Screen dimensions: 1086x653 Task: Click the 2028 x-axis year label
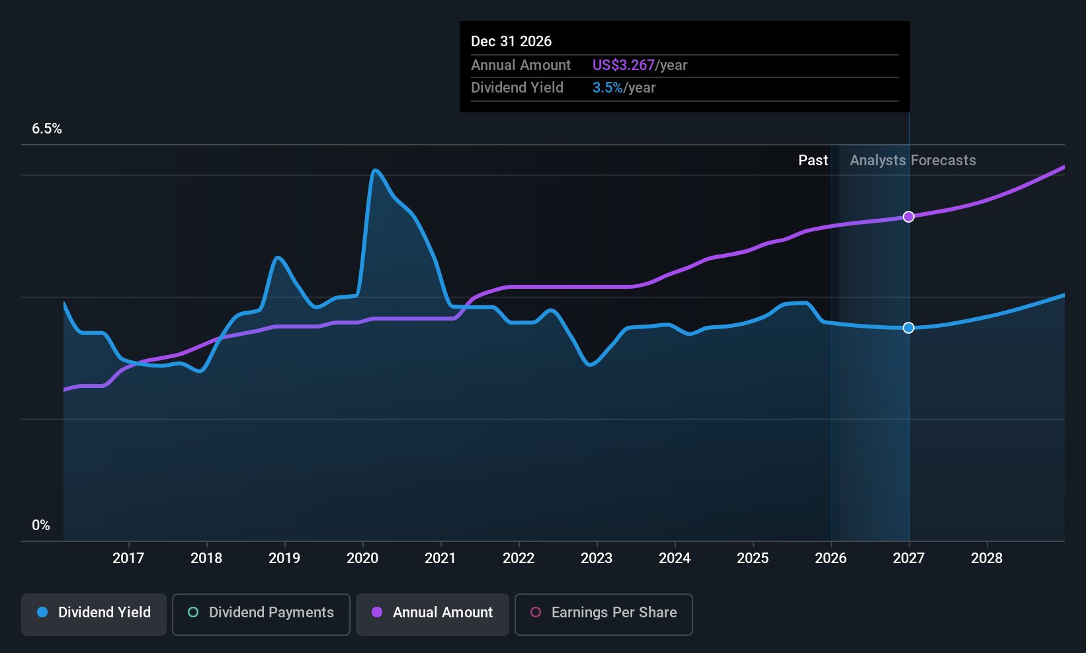(x=987, y=558)
